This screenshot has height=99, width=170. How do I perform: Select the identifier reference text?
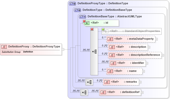pyautogui.click(x=131, y=63)
